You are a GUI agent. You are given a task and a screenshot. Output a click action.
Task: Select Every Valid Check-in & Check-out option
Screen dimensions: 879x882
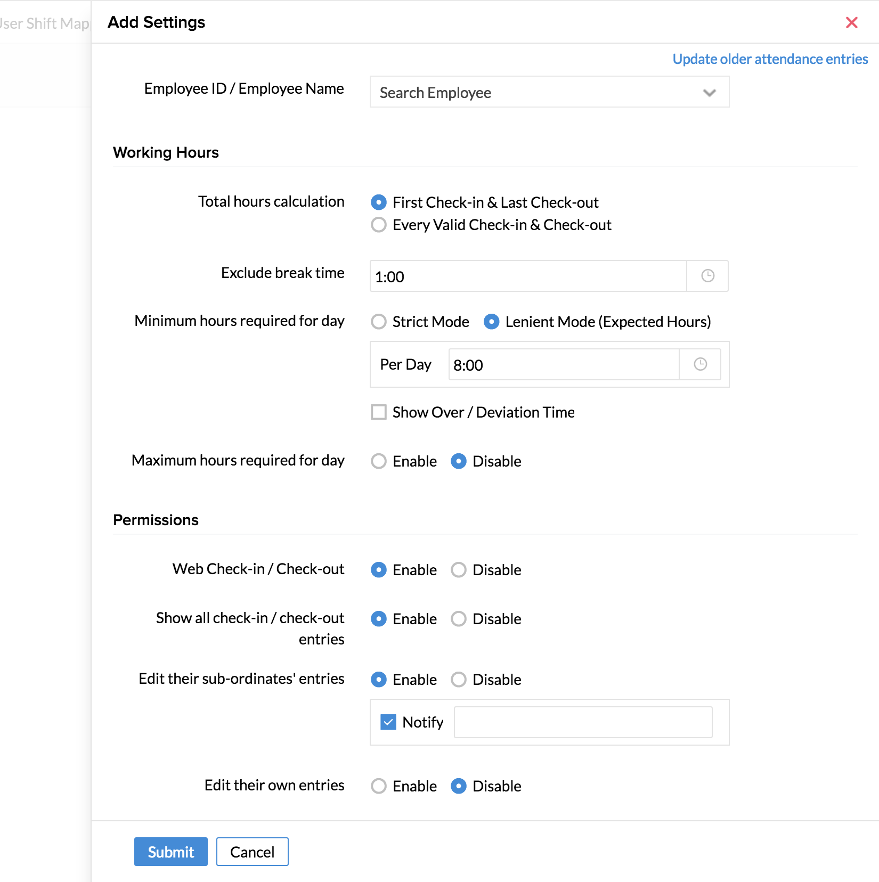[379, 225]
